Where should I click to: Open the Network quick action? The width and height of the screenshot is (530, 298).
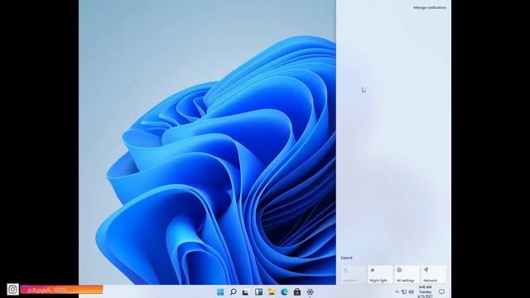pyautogui.click(x=433, y=274)
